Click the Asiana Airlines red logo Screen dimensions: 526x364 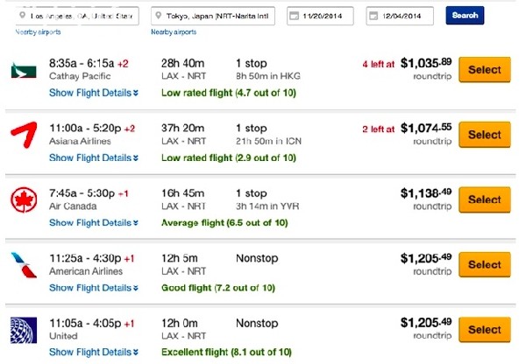point(24,135)
